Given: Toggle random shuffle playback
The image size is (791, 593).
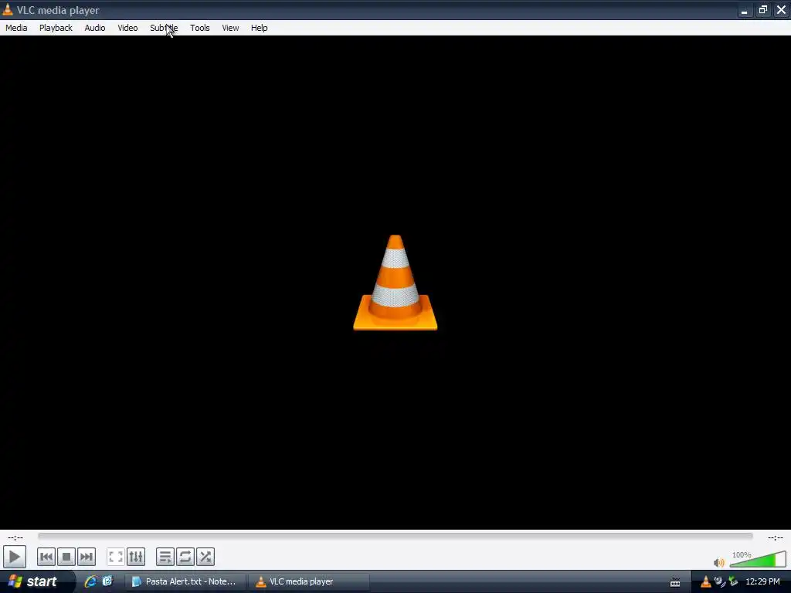Looking at the screenshot, I should (x=205, y=557).
